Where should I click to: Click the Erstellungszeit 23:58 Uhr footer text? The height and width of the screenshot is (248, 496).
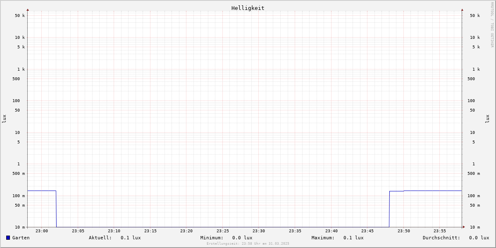248,244
